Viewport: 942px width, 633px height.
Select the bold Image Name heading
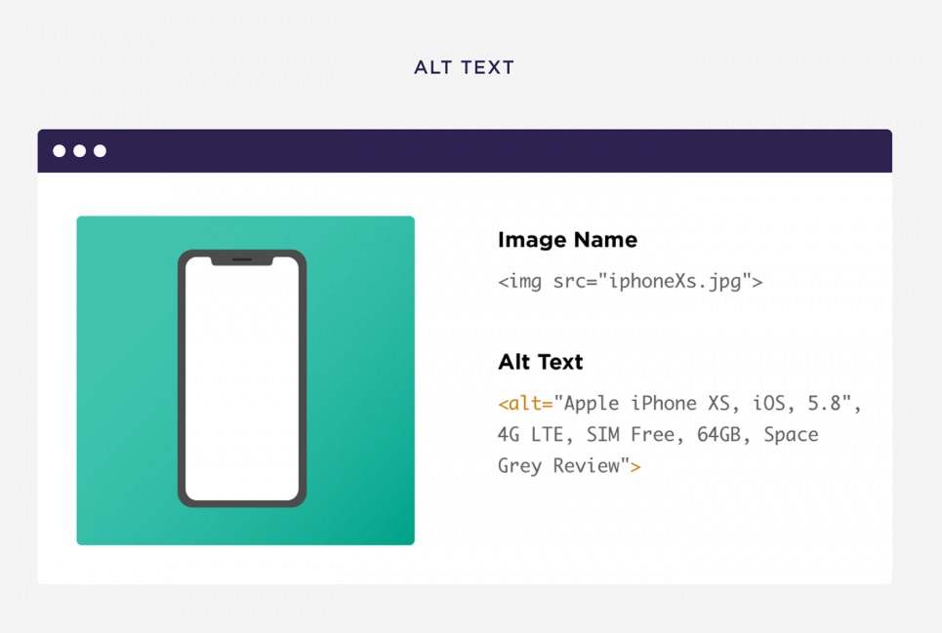567,240
